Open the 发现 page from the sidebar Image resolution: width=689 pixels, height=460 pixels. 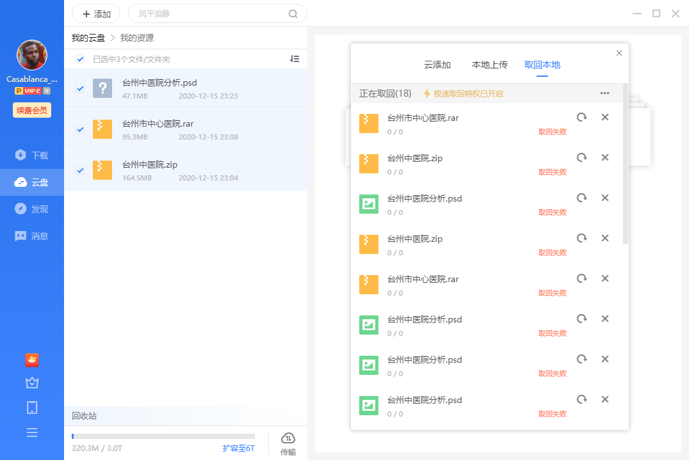[32, 209]
